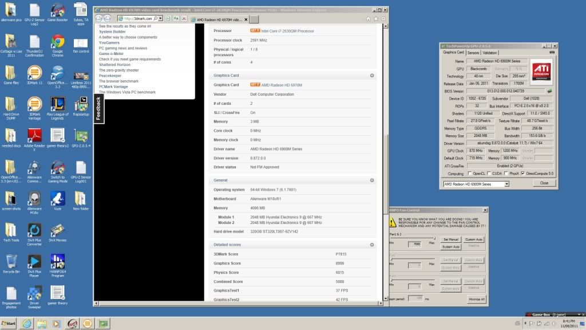This screenshot has width=586, height=330.
Task: Open DivX Plus Player icon
Action: pyautogui.click(x=34, y=265)
